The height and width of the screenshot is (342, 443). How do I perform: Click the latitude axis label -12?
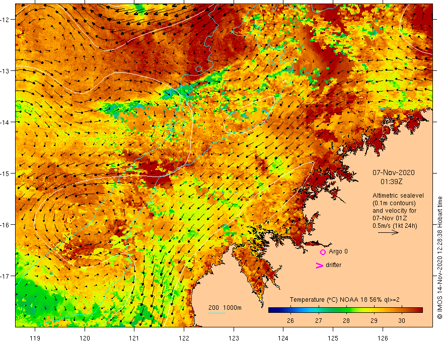coord(6,20)
